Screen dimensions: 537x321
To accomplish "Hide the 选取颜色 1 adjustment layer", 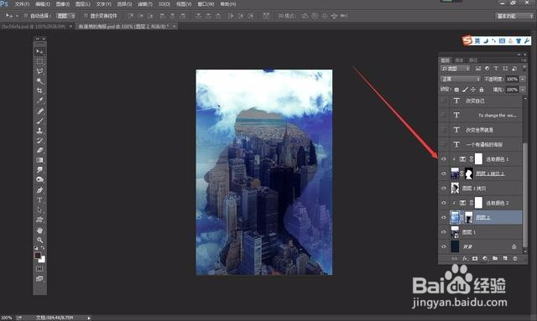I will tap(444, 159).
